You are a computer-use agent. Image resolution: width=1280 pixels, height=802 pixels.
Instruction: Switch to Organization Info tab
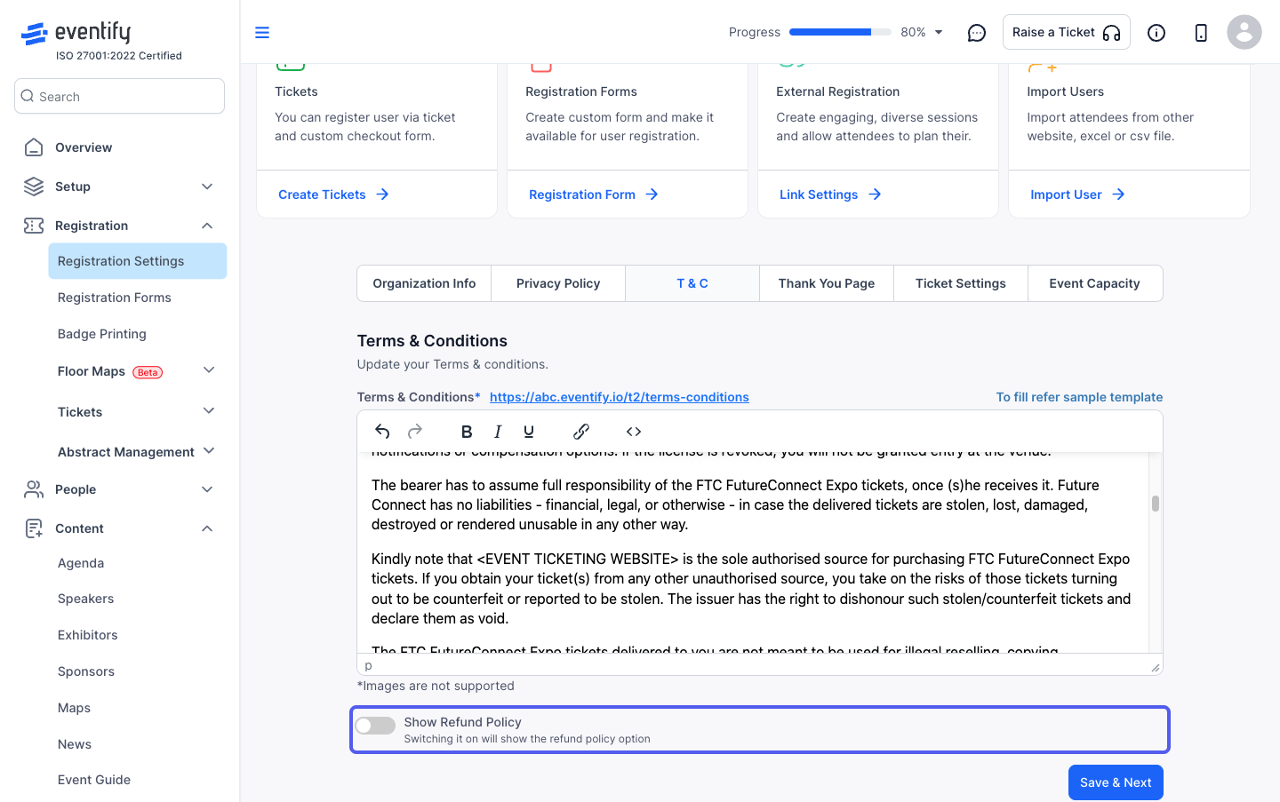[424, 283]
